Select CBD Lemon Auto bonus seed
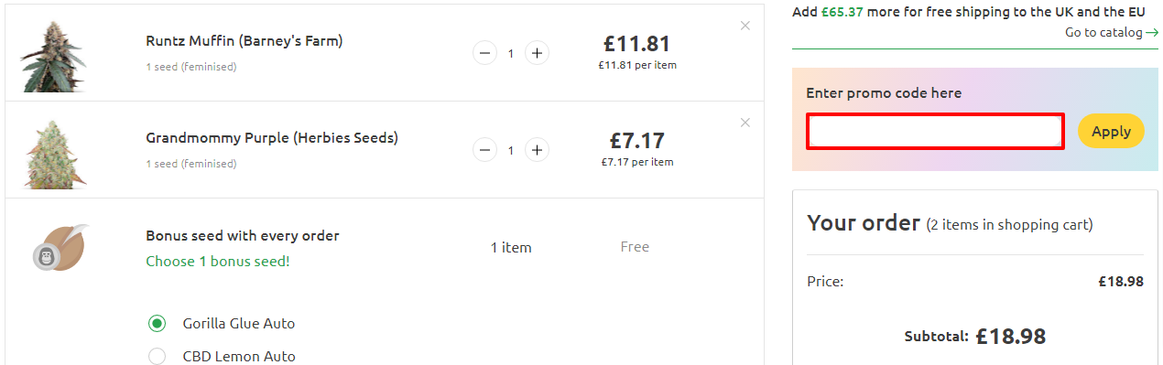The width and height of the screenshot is (1163, 365). pyautogui.click(x=157, y=356)
